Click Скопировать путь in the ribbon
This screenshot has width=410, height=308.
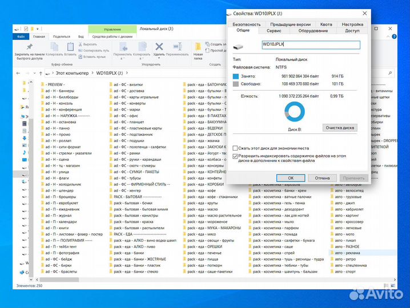click(x=93, y=50)
